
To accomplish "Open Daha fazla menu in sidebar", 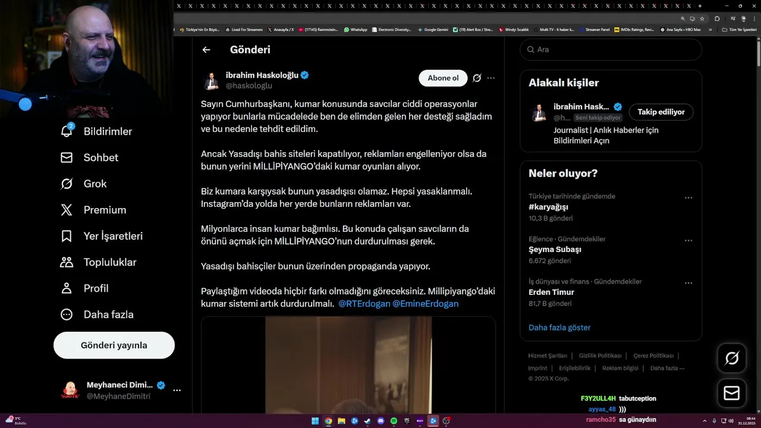I will pyautogui.click(x=97, y=314).
